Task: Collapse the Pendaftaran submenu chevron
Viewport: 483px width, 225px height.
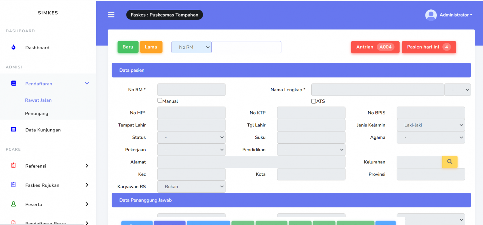Action: 87,83
